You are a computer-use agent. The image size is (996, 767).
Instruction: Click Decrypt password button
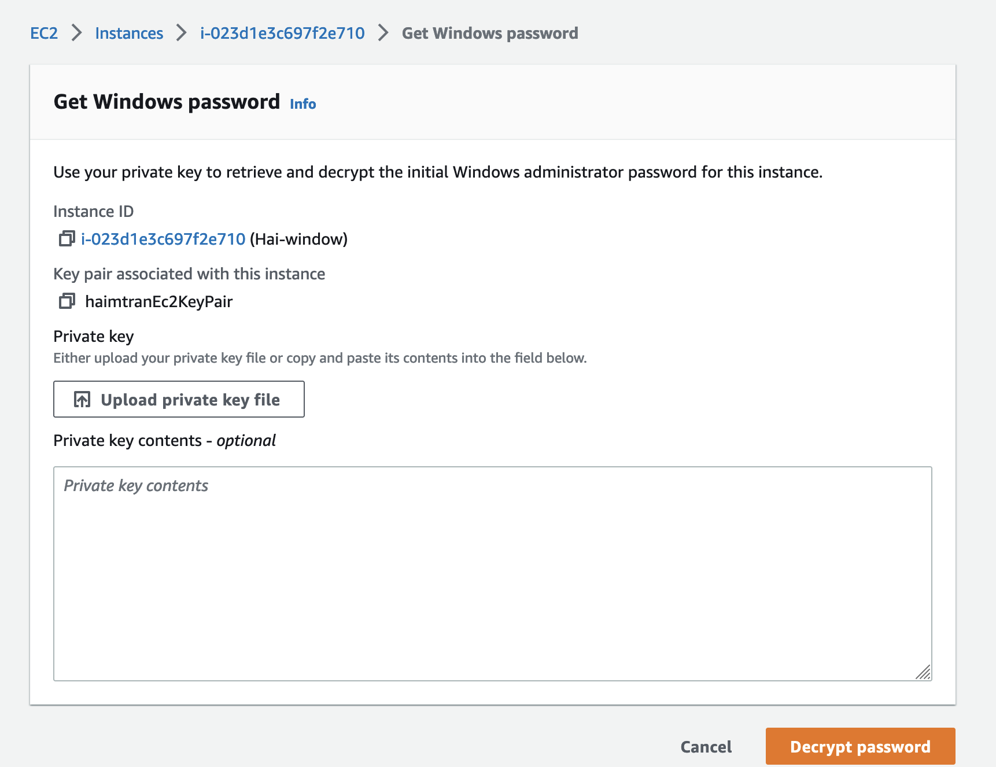861,746
